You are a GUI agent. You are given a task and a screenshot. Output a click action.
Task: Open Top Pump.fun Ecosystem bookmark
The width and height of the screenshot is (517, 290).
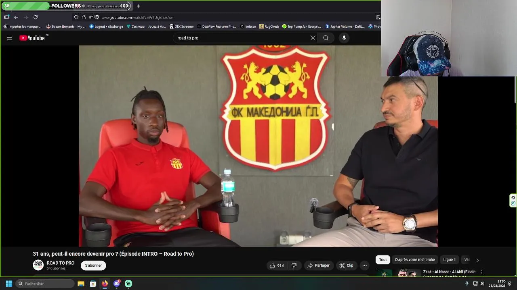[x=302, y=27]
